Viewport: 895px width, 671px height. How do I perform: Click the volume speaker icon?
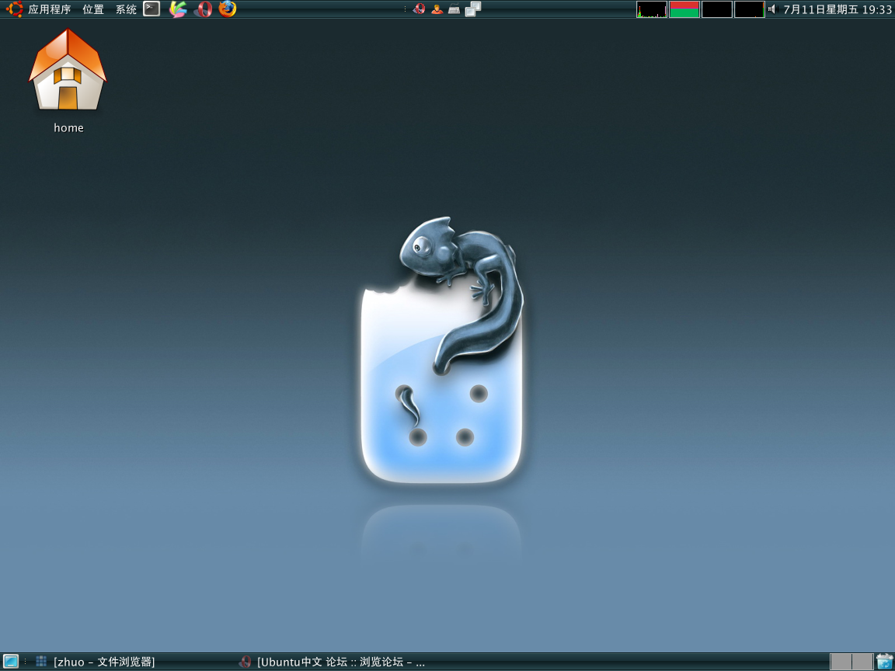[x=773, y=9]
